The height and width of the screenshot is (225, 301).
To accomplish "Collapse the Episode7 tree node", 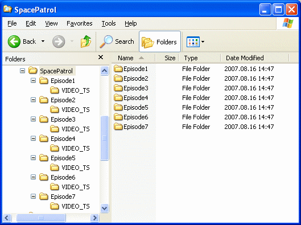I will pos(33,197).
